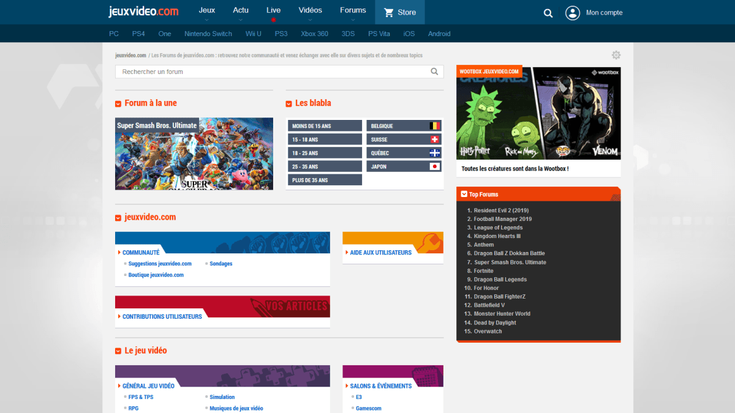Open the forum settings gear icon
The height and width of the screenshot is (413, 735).
point(616,55)
